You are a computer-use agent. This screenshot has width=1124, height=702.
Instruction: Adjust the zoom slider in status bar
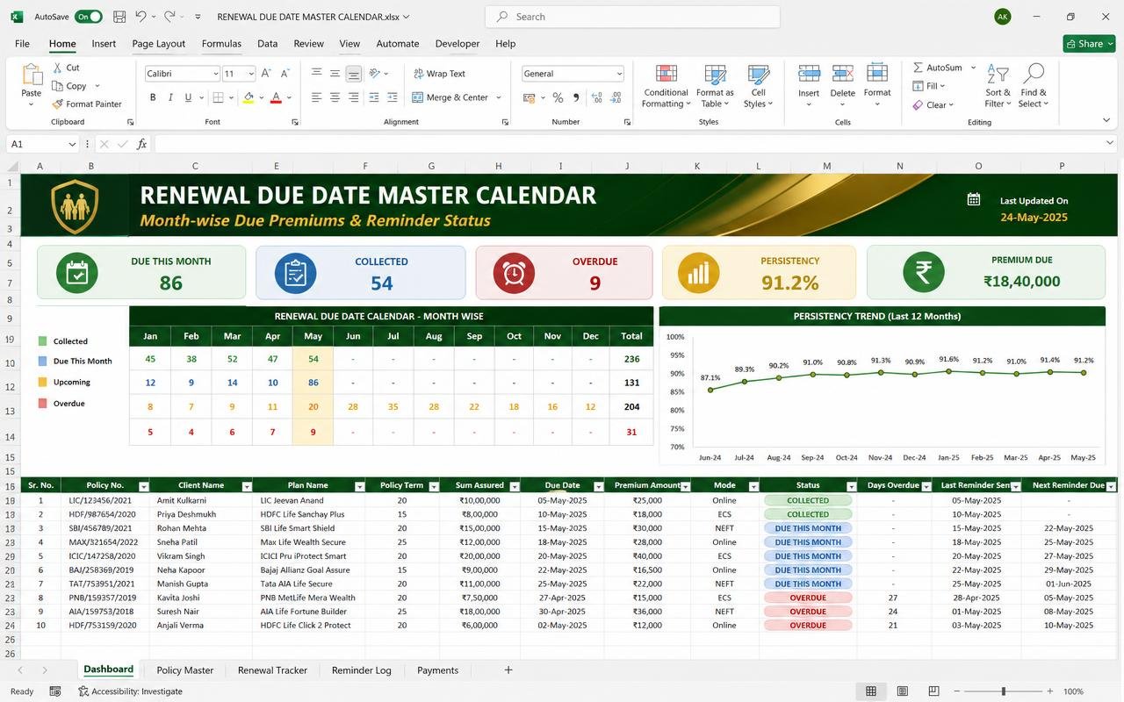coord(1003,691)
